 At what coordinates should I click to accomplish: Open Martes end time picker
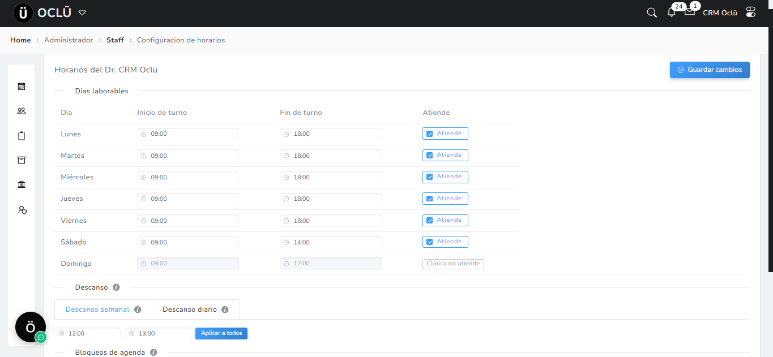(x=331, y=156)
